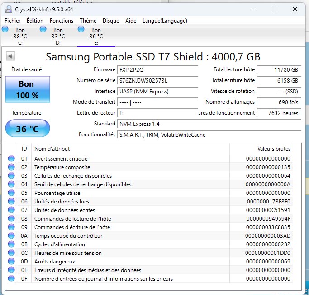Click status dot for journal d'informations sur les erreurs

pos(11,278)
